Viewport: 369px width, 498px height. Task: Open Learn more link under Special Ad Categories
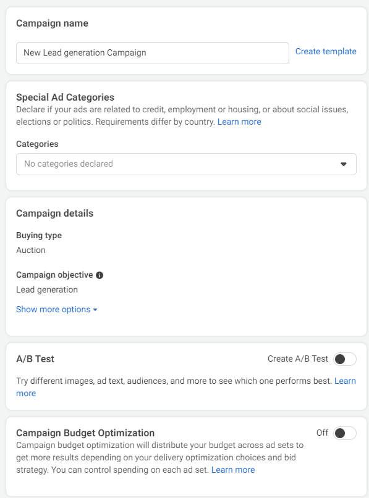(239, 122)
